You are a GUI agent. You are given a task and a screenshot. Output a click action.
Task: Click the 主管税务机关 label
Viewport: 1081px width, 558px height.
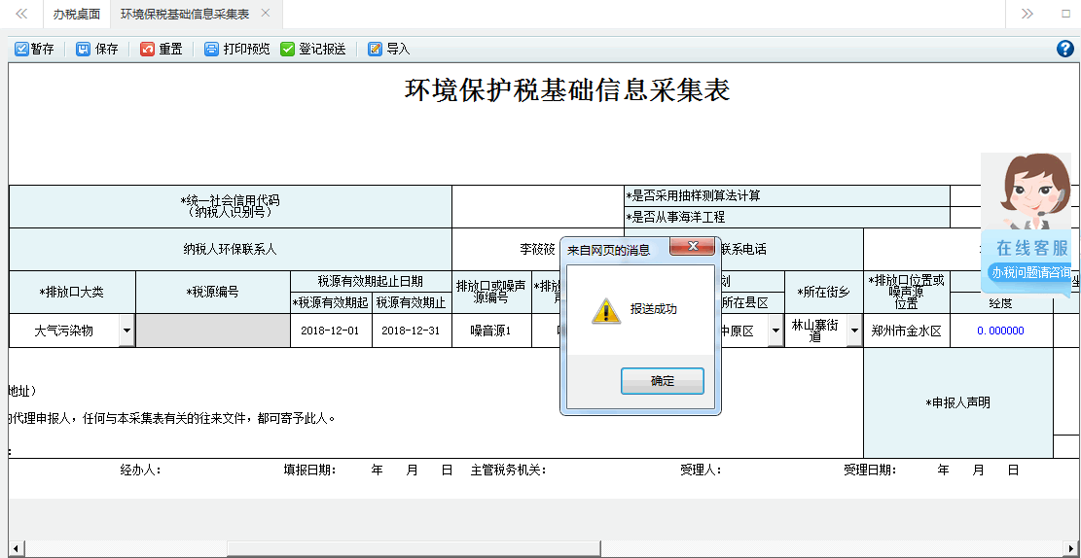[x=508, y=471]
